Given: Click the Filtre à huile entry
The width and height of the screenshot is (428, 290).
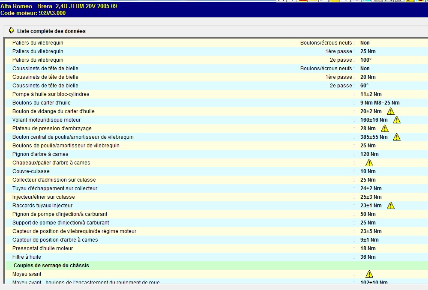Looking at the screenshot, I should tap(27, 257).
